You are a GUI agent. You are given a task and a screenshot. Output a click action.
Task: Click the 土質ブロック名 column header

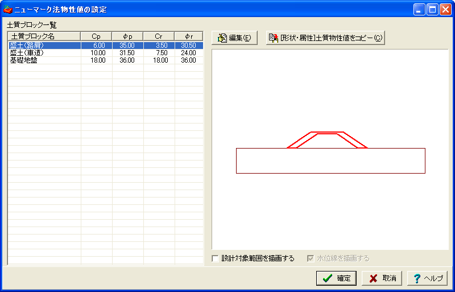click(x=44, y=36)
